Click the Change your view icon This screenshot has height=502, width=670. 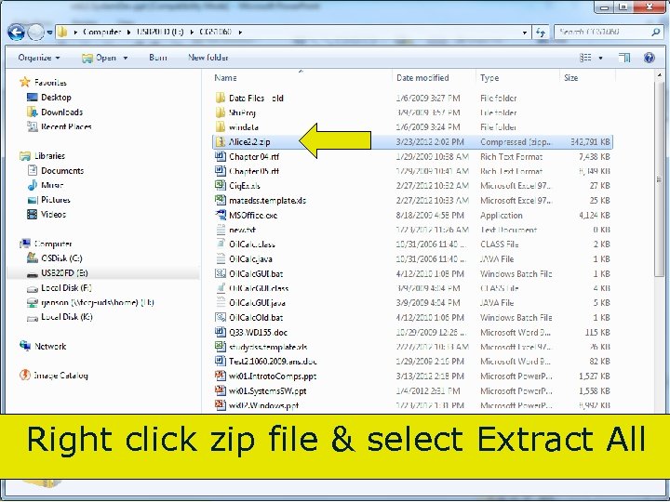pyautogui.click(x=585, y=58)
